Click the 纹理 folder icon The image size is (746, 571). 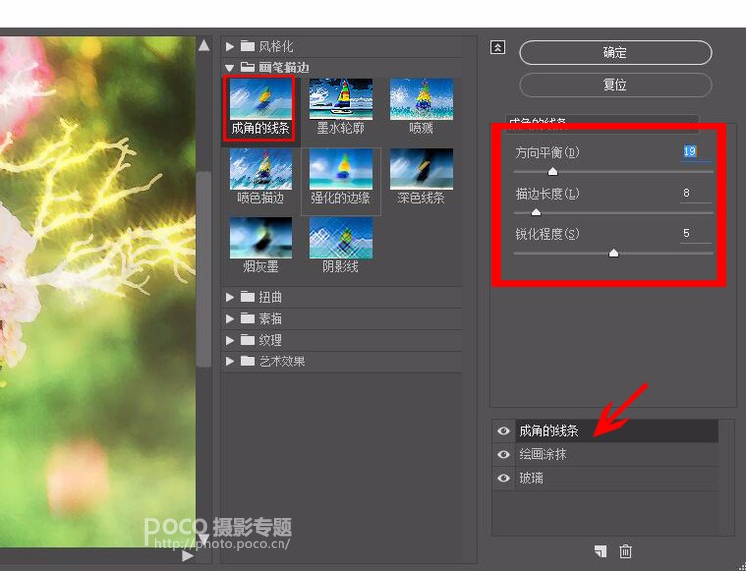coord(247,340)
